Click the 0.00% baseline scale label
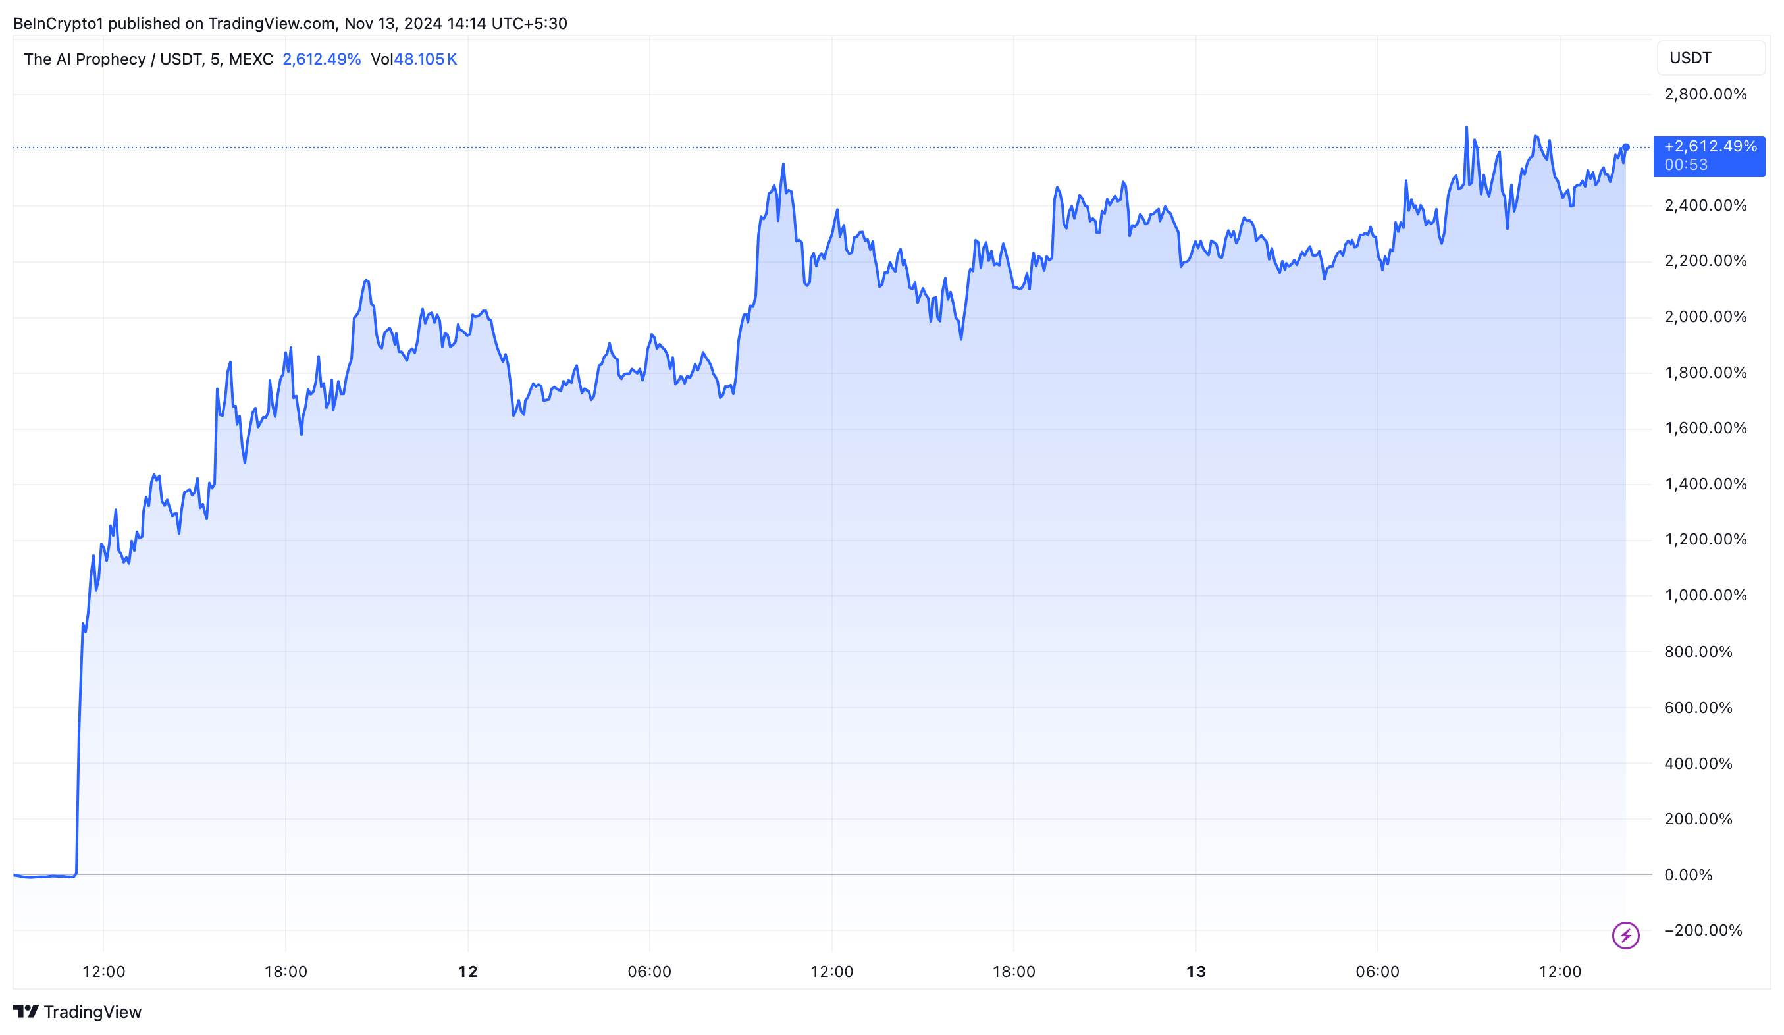Viewport: 1784px width, 1035px height. click(x=1688, y=875)
